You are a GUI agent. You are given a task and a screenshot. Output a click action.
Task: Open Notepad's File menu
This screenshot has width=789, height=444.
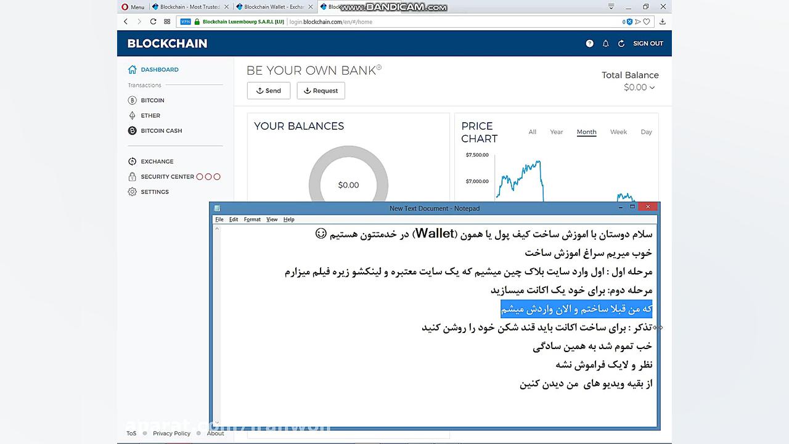219,220
